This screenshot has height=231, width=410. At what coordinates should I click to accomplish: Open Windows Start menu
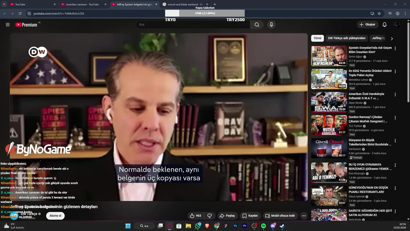point(128,226)
